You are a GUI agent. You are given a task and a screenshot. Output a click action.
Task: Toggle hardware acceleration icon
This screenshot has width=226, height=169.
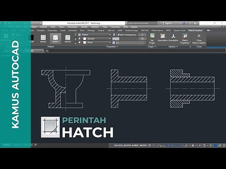coord(216,146)
